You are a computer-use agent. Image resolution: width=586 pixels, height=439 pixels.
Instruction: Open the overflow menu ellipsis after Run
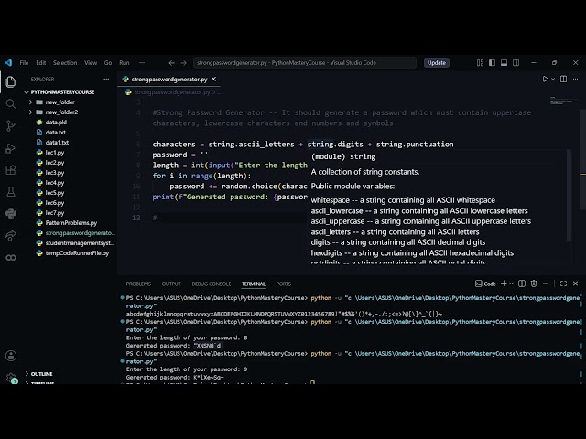coord(142,63)
